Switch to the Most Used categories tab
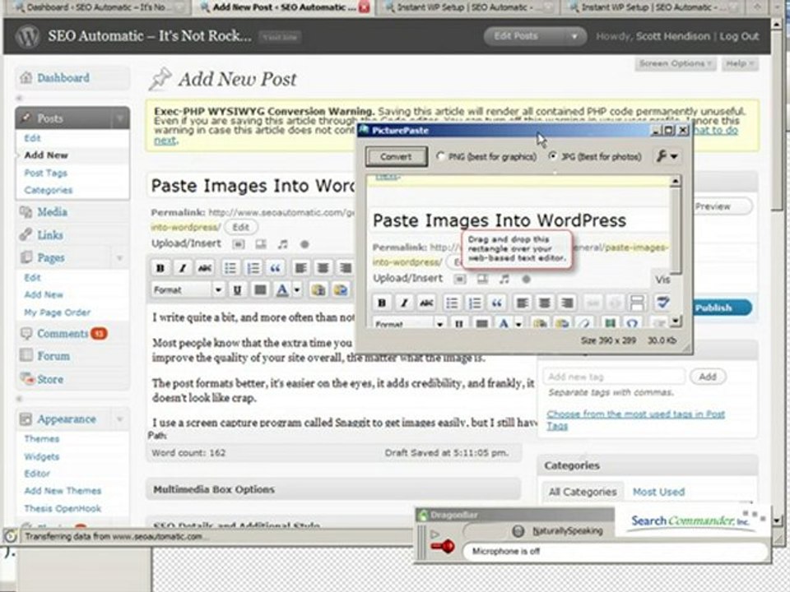 [658, 492]
